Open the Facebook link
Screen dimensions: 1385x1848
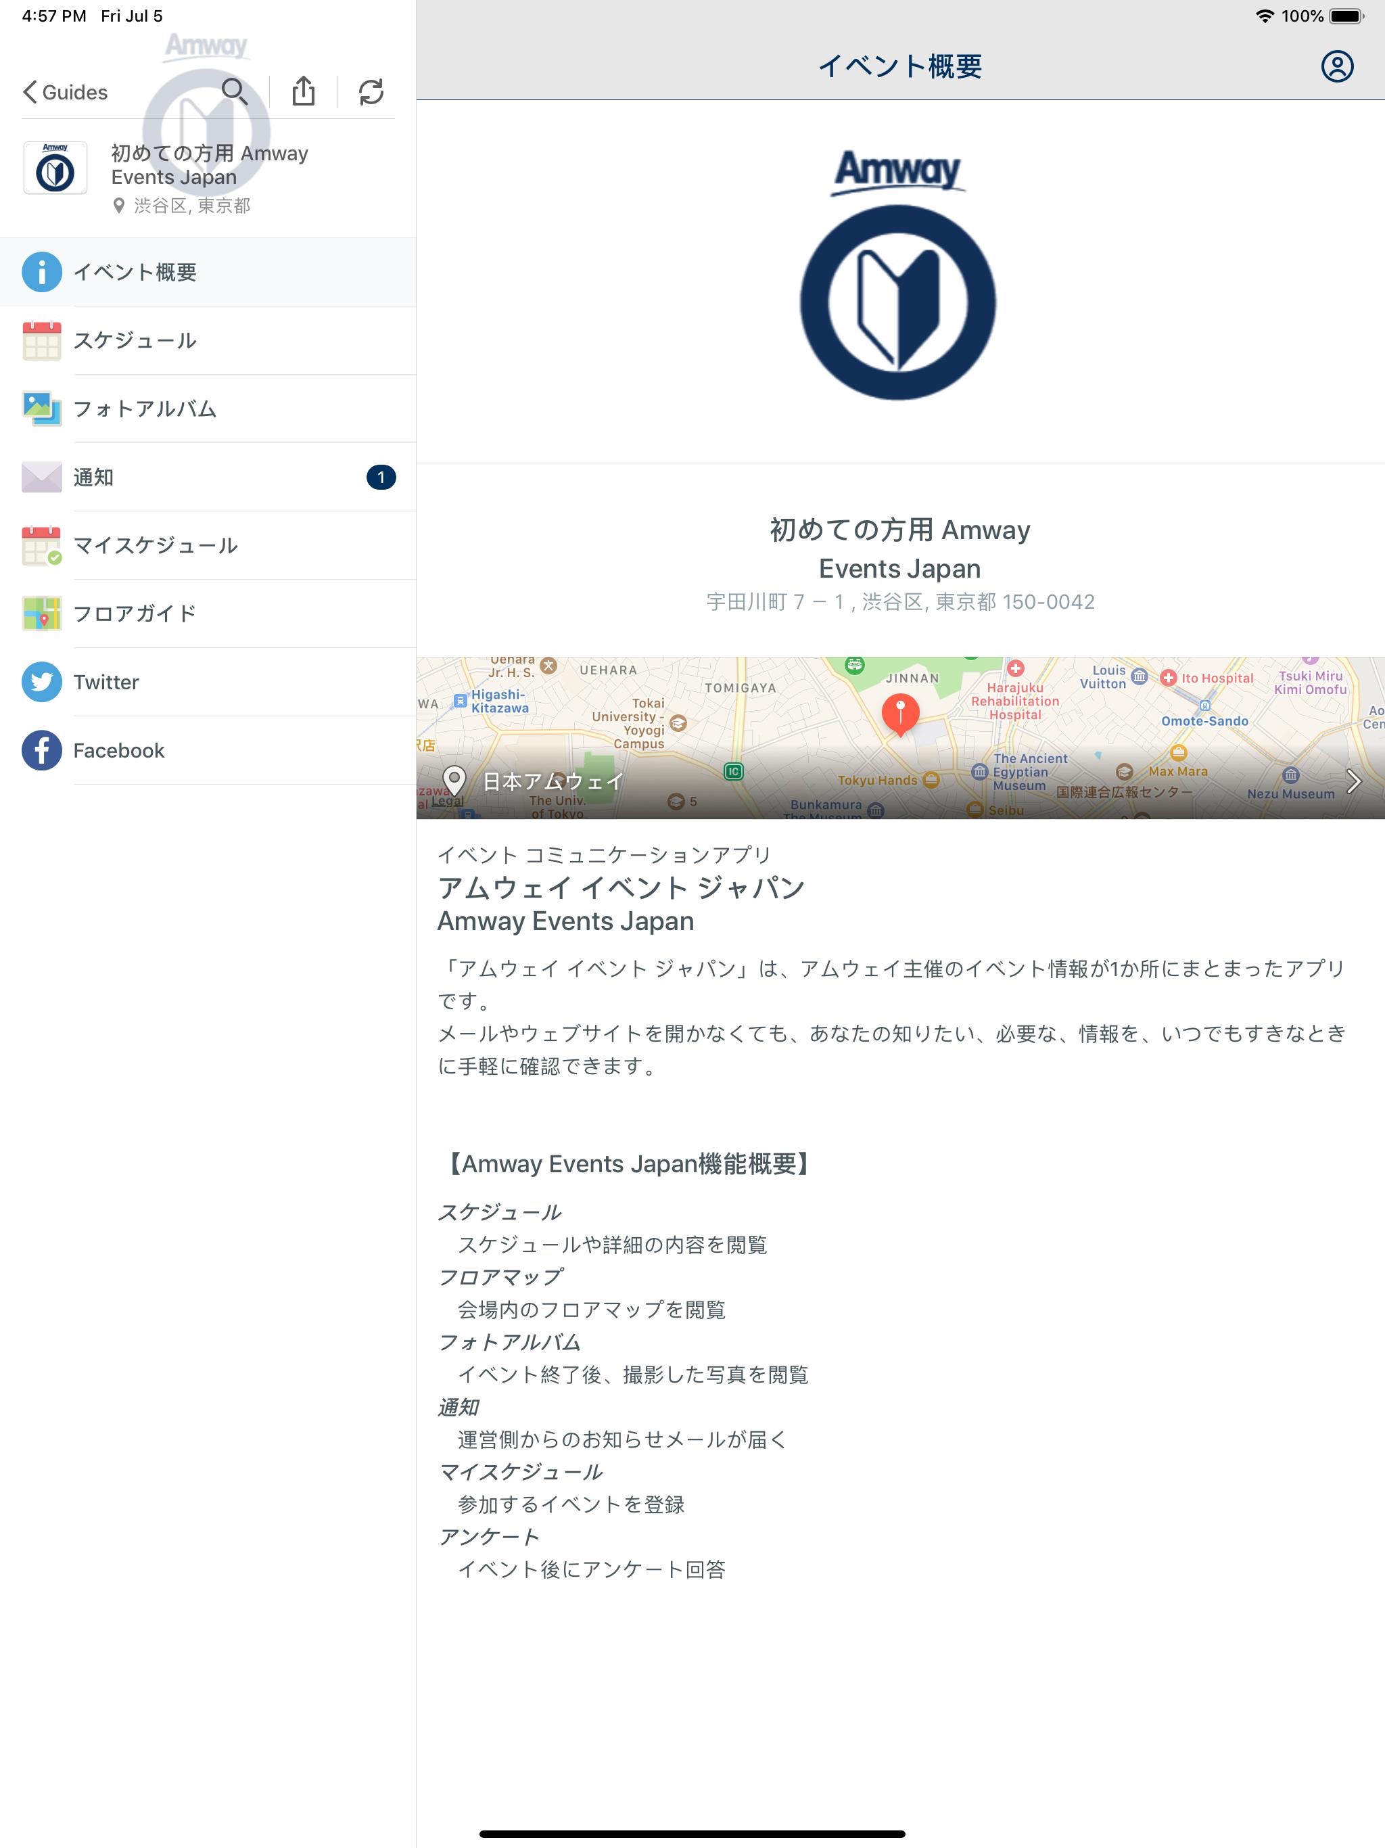208,751
